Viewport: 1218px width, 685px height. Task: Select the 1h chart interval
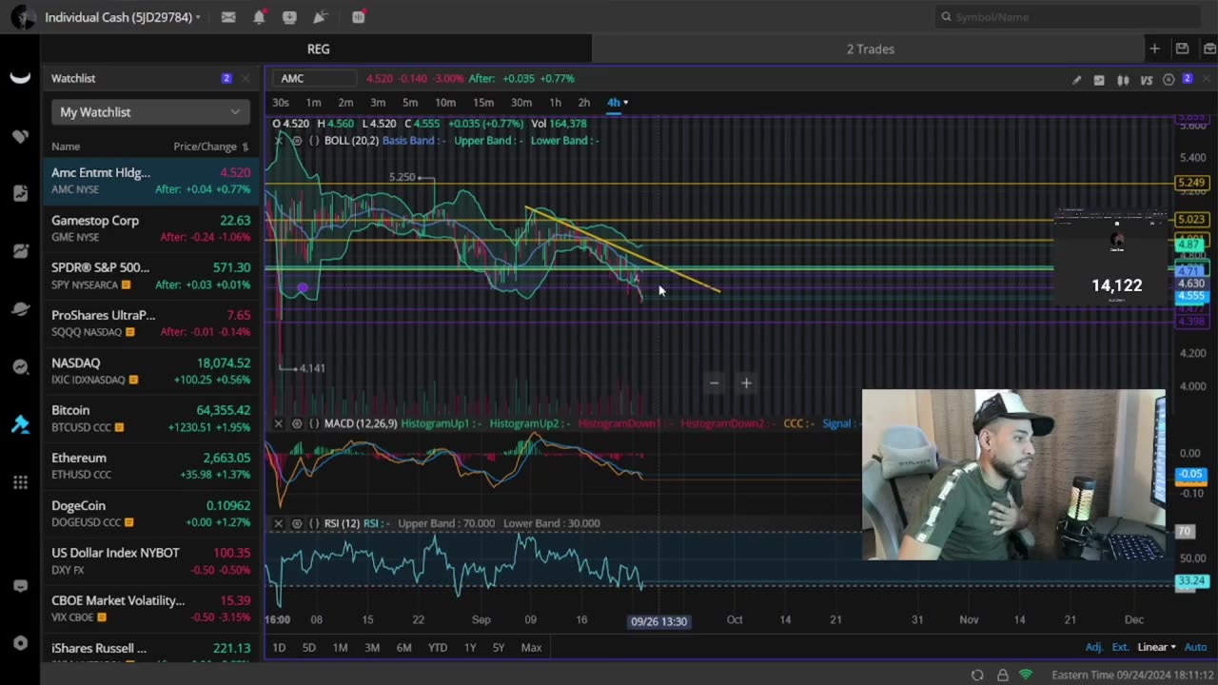555,103
